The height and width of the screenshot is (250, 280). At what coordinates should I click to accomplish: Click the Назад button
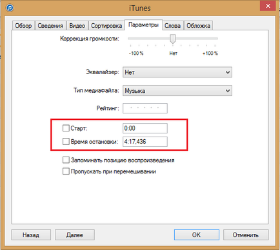[x=31, y=235]
